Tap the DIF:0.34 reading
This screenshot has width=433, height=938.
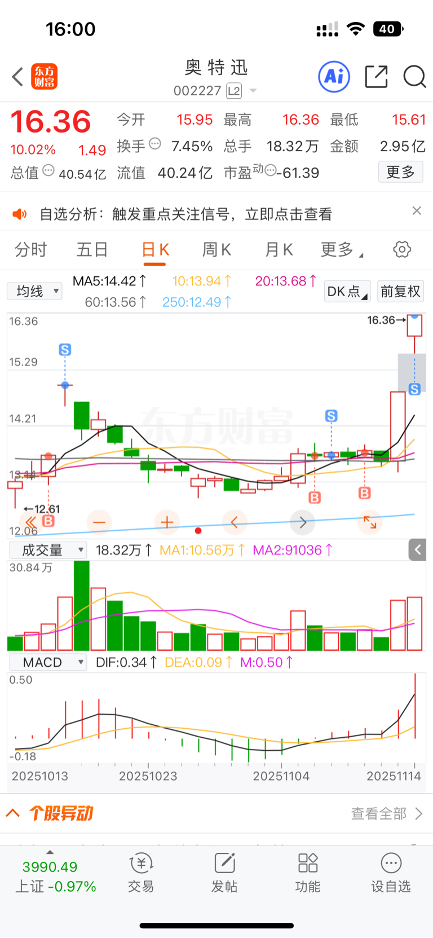click(x=126, y=662)
